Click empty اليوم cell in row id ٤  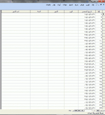click(x=71, y=23)
